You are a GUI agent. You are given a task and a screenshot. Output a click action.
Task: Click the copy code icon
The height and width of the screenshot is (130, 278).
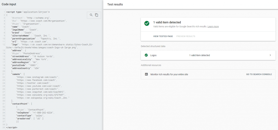click(96, 15)
